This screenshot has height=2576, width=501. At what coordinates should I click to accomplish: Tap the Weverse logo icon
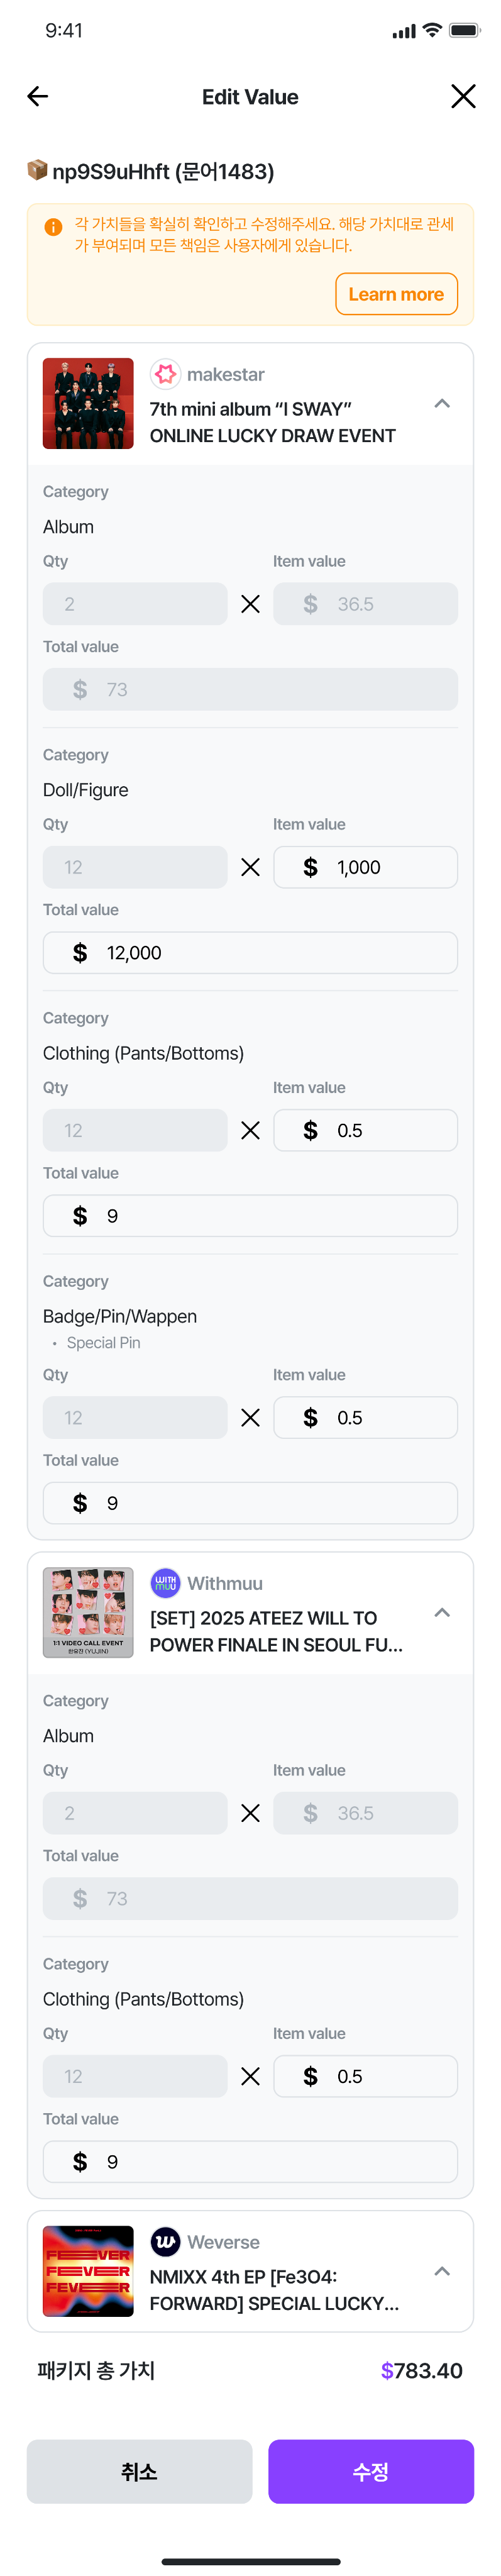(x=165, y=2242)
